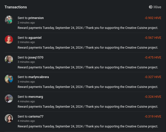Select the -0.902 HIVE amount
The width and height of the screenshot is (166, 132).
[x=153, y=18]
